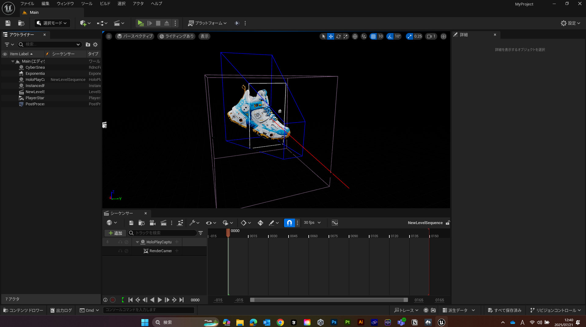Select the translate gizmo tool in viewport
The height and width of the screenshot is (327, 586).
[x=331, y=36]
